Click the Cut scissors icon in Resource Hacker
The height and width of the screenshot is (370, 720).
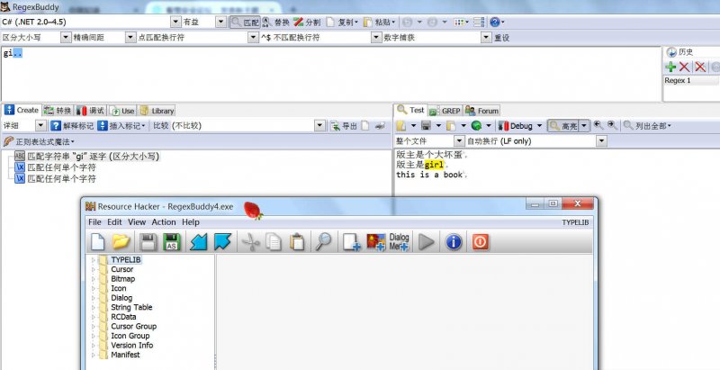(x=250, y=242)
